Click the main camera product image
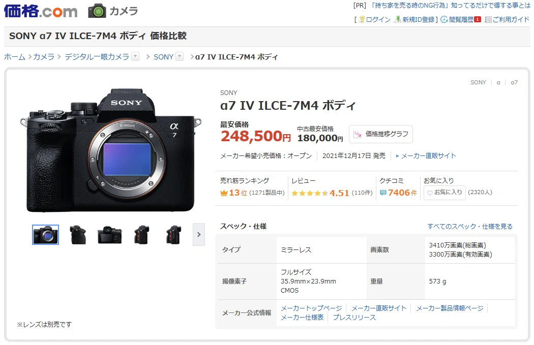This screenshot has height=345, width=534. tap(111, 150)
